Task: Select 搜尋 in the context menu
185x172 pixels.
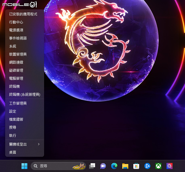Action: [25, 127]
